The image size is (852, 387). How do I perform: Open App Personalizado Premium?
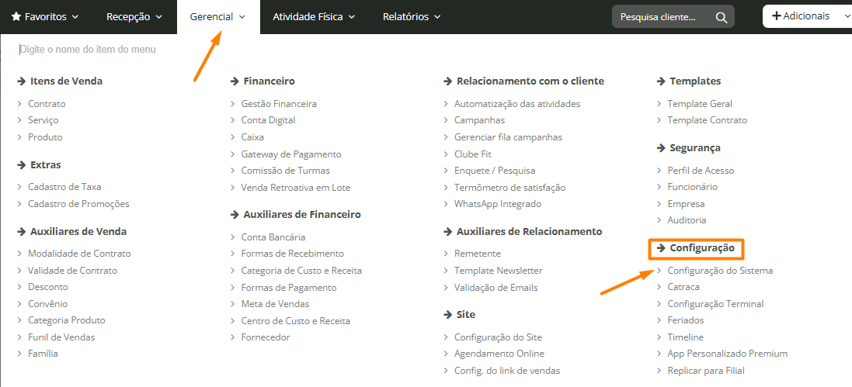[728, 354]
